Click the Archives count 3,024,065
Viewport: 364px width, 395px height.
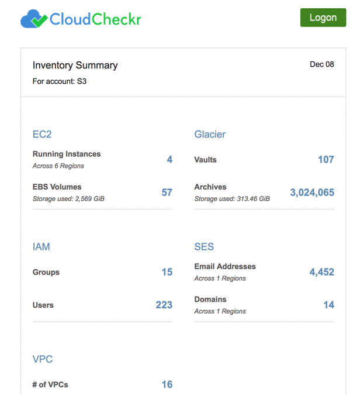(312, 193)
